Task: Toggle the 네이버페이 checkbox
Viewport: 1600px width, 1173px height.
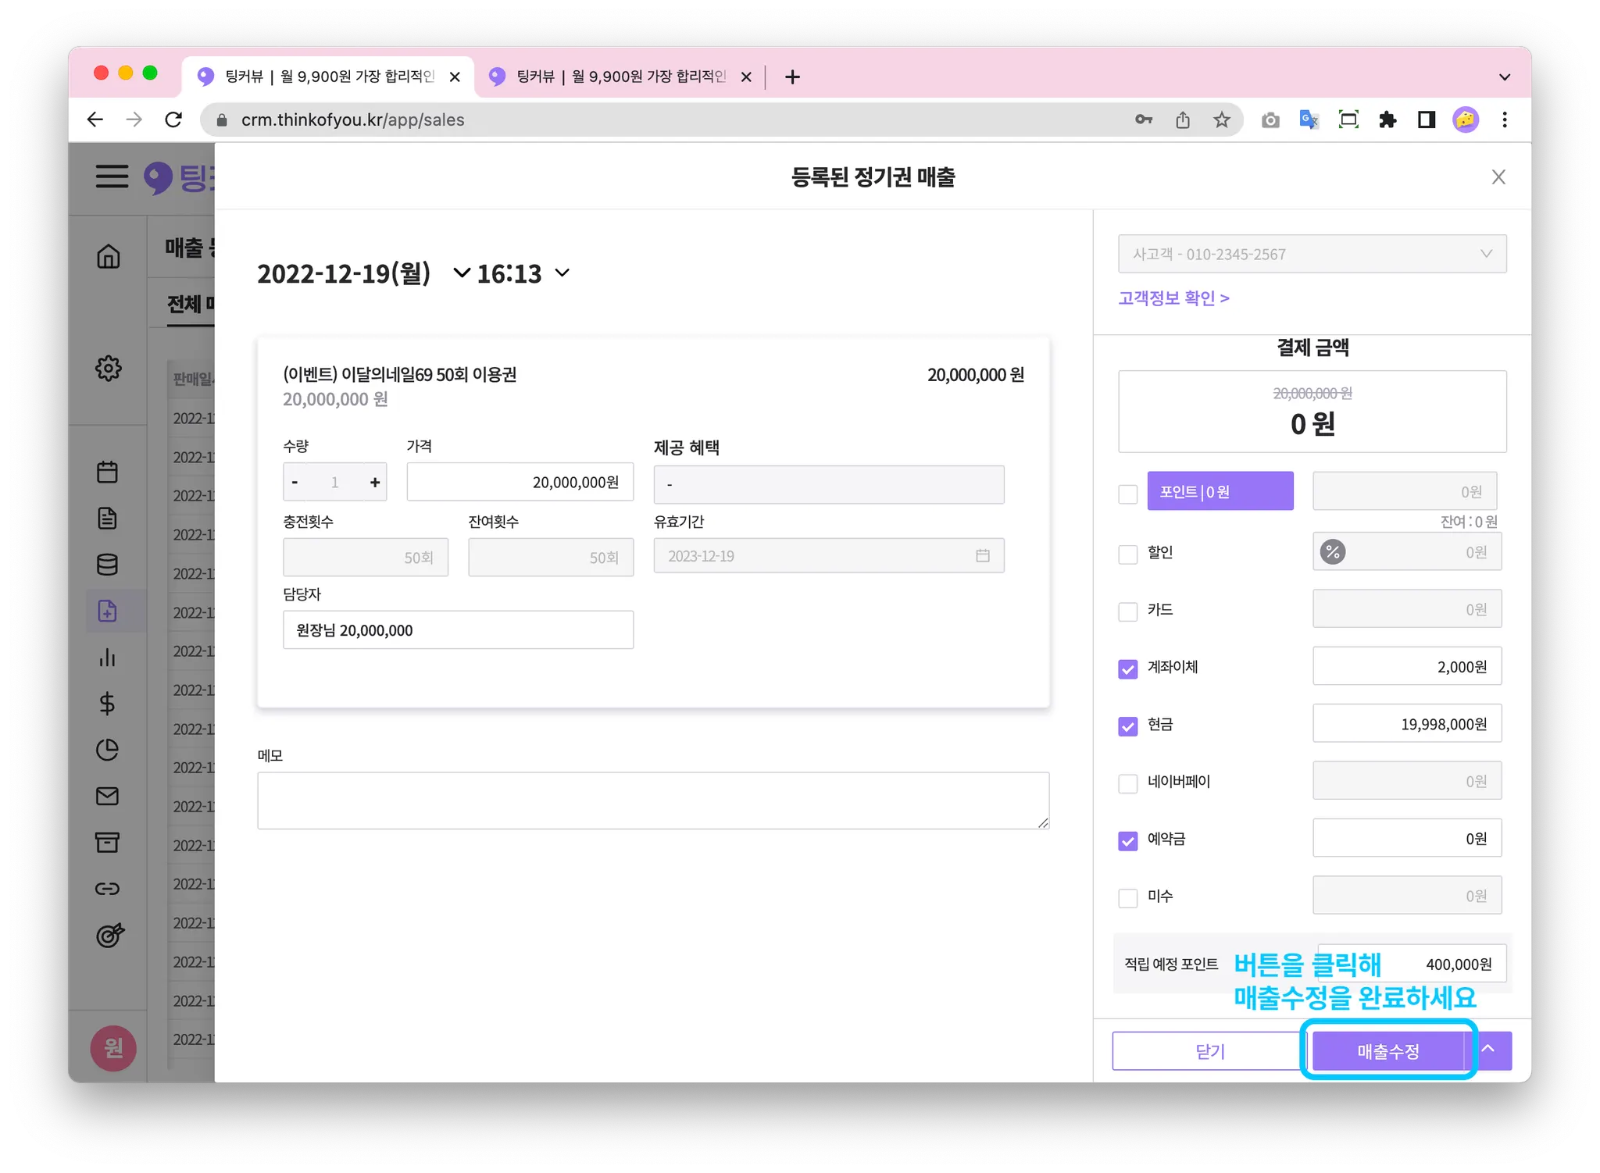Action: (1127, 783)
